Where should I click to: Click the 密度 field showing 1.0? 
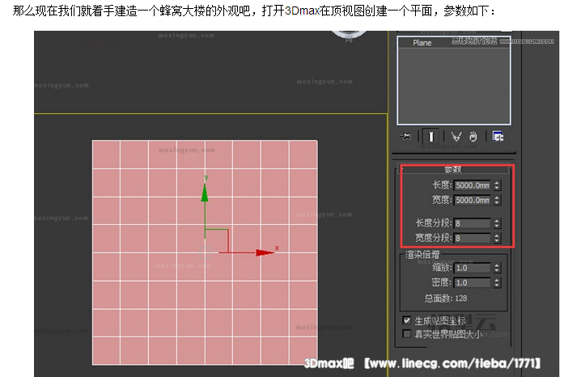(473, 283)
